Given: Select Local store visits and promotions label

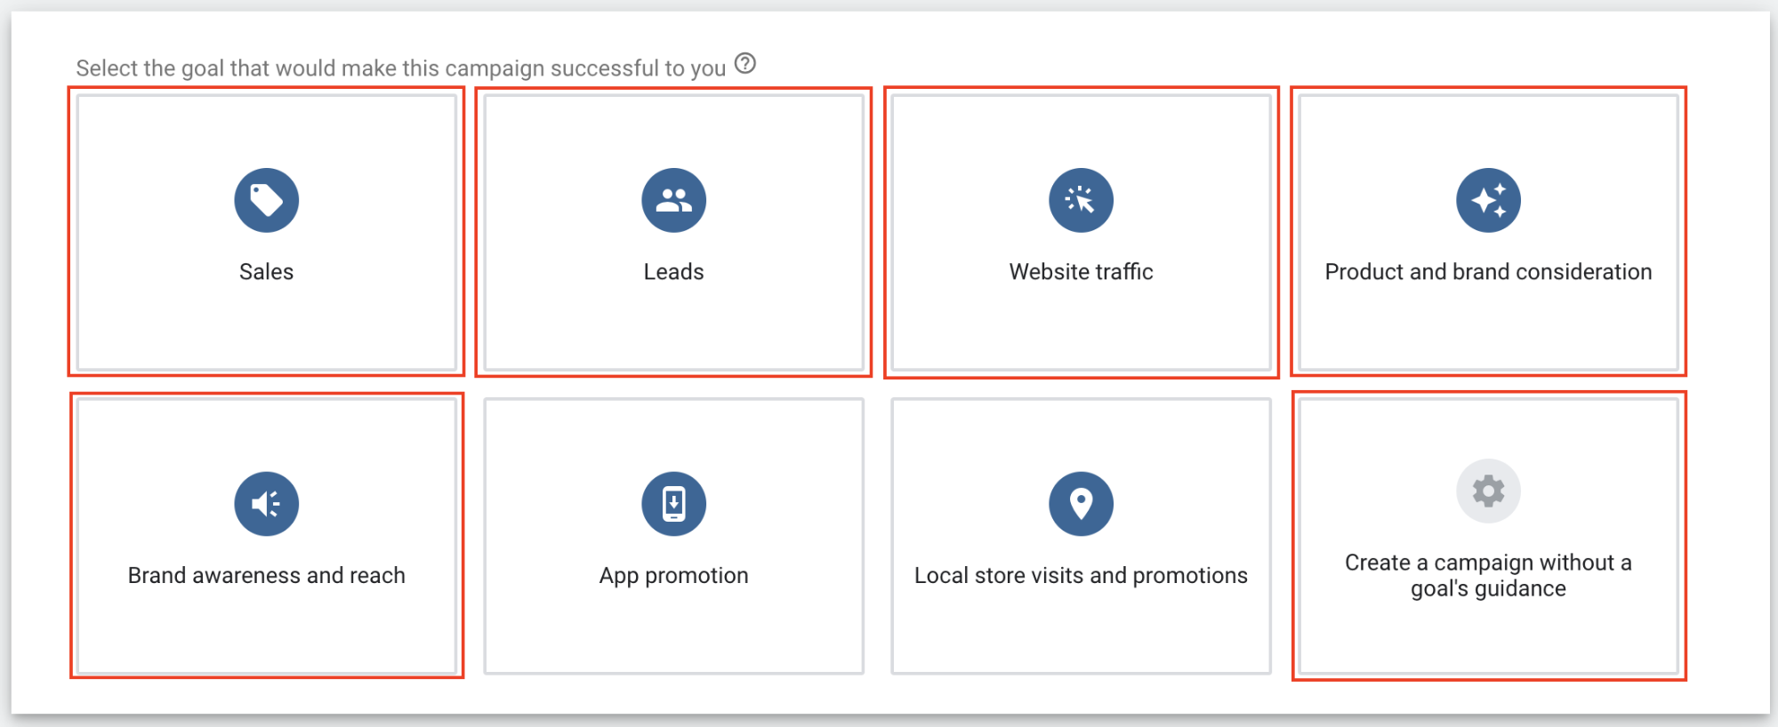Looking at the screenshot, I should coord(1081,576).
